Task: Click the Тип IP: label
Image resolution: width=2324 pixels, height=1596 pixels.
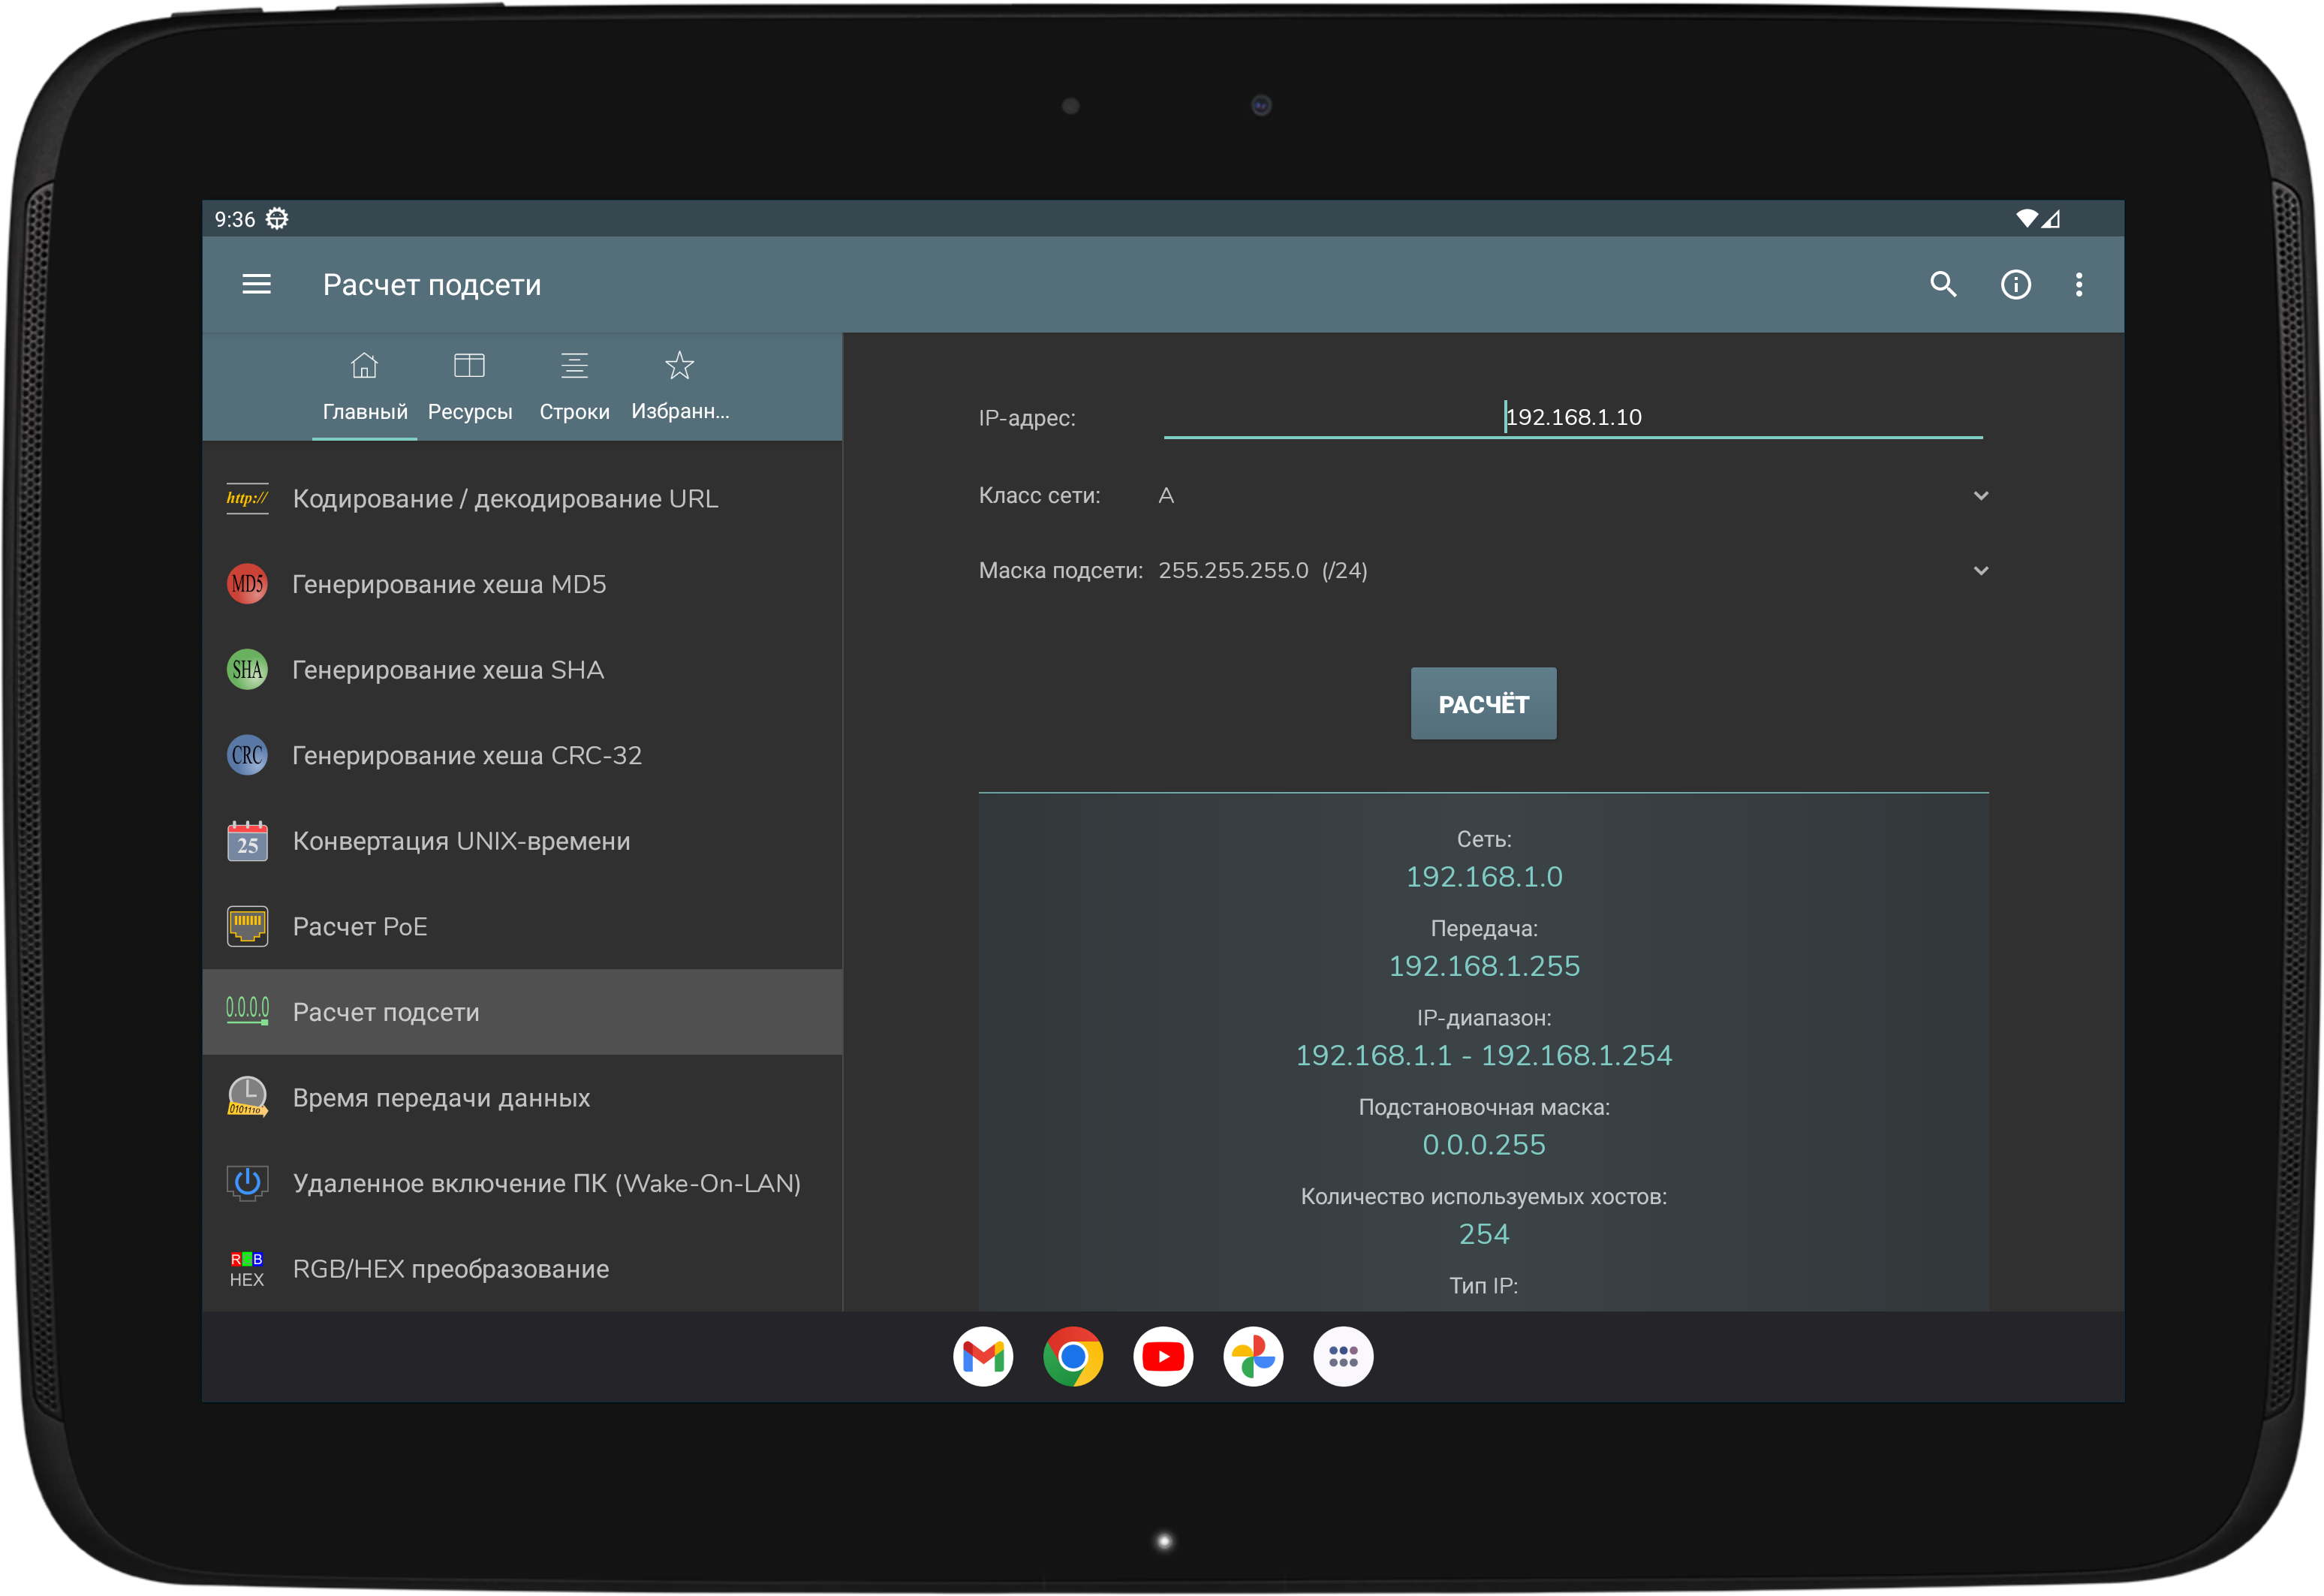Action: [1484, 1286]
